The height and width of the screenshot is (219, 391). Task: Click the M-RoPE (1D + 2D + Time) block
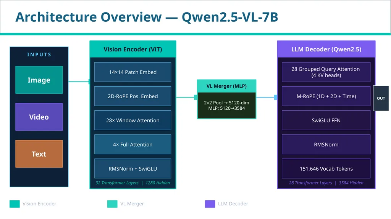point(326,96)
